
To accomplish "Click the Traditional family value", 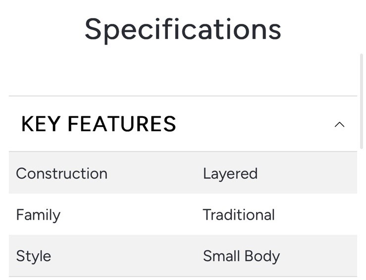I will pos(238,215).
